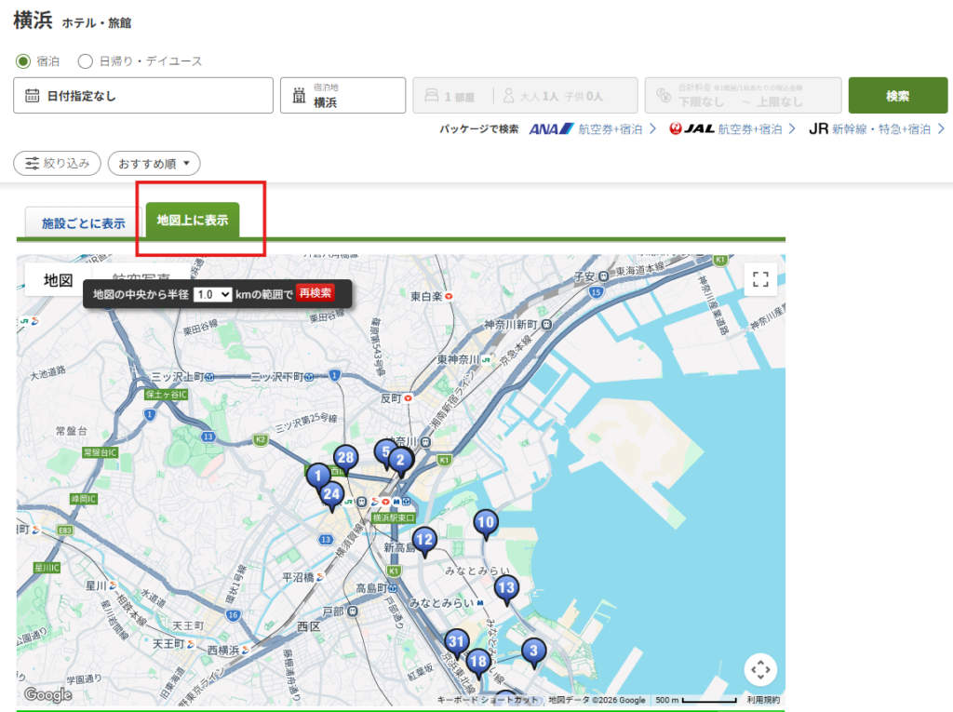Toggle fullscreen map view
953x712 pixels.
click(760, 279)
